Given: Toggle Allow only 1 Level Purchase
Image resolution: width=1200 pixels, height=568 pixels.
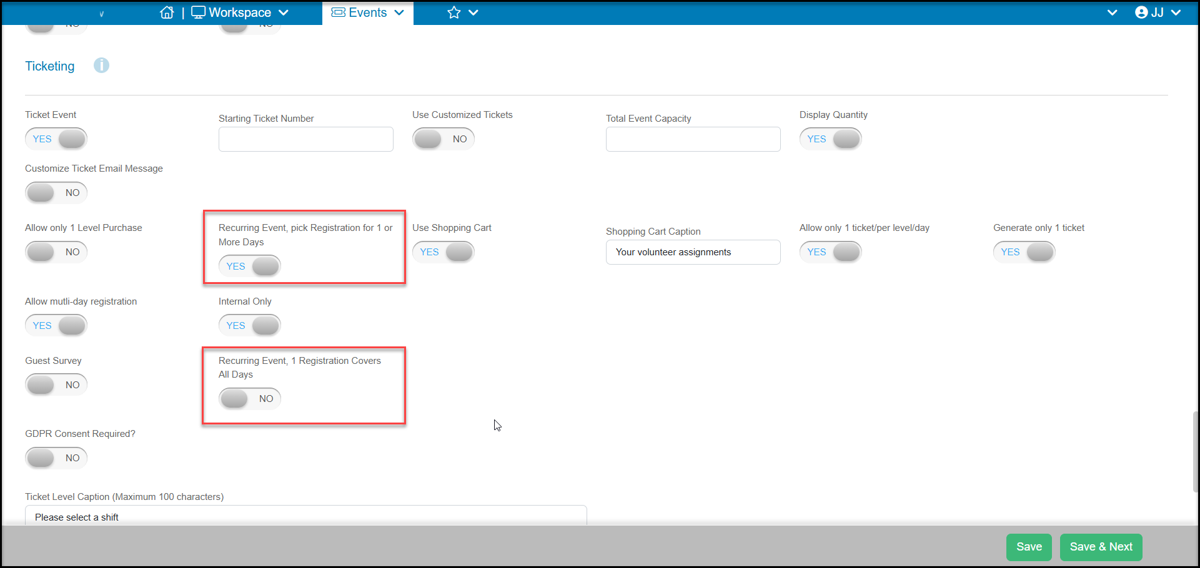Looking at the screenshot, I should 56,252.
